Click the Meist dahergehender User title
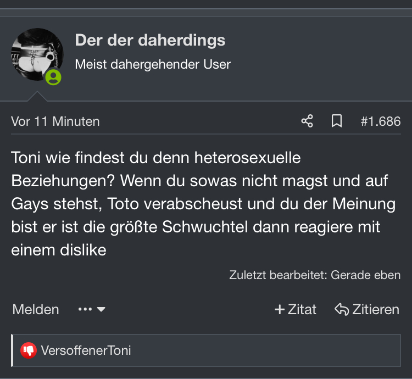This screenshot has width=412, height=379. tap(153, 64)
